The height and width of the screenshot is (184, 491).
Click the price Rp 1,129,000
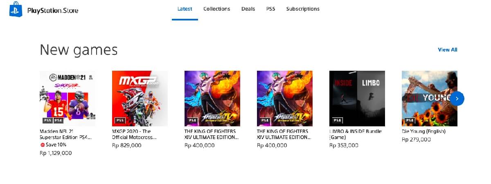[x=56, y=153]
